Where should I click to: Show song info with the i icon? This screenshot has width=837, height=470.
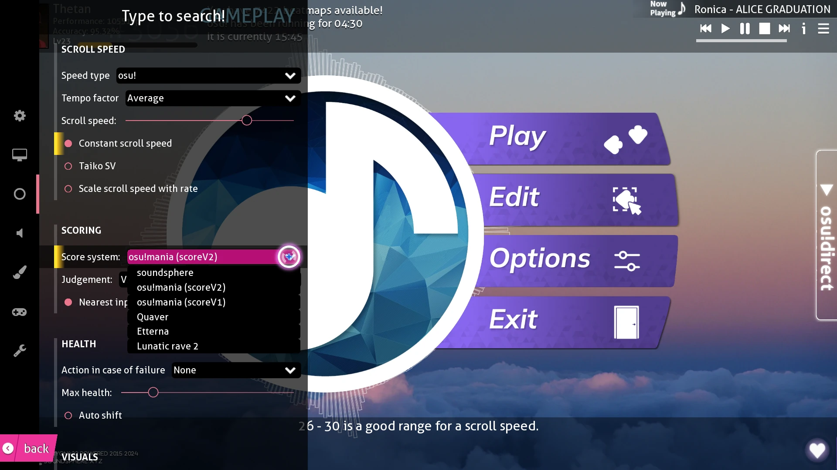[804, 29]
